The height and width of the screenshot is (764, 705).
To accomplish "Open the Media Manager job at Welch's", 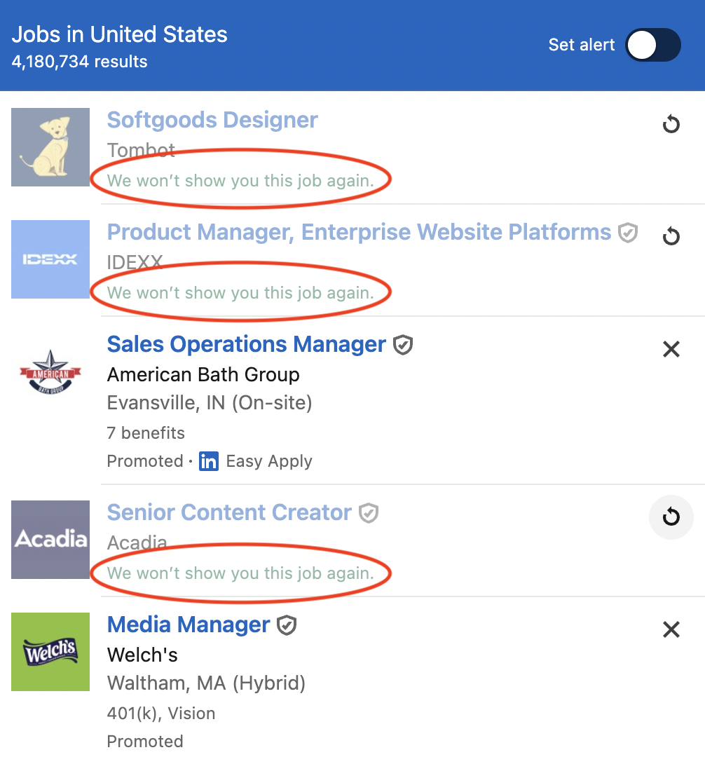I will (x=189, y=625).
